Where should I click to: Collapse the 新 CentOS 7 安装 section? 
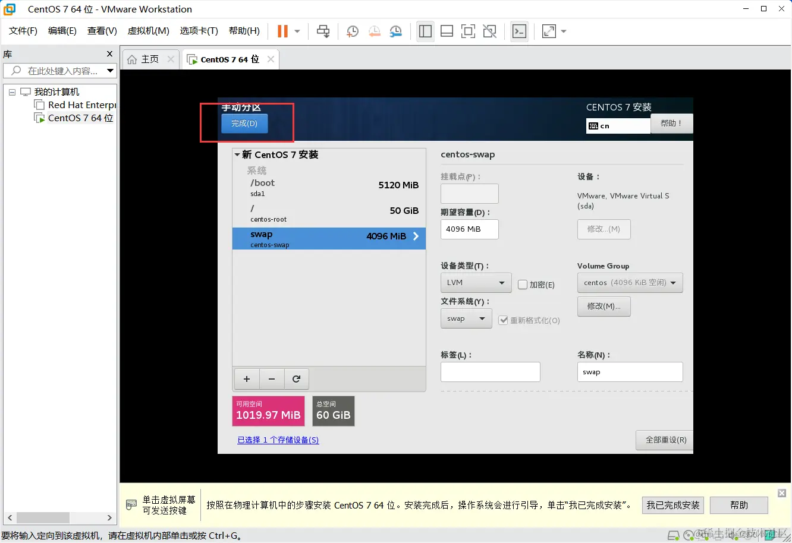pyautogui.click(x=237, y=155)
